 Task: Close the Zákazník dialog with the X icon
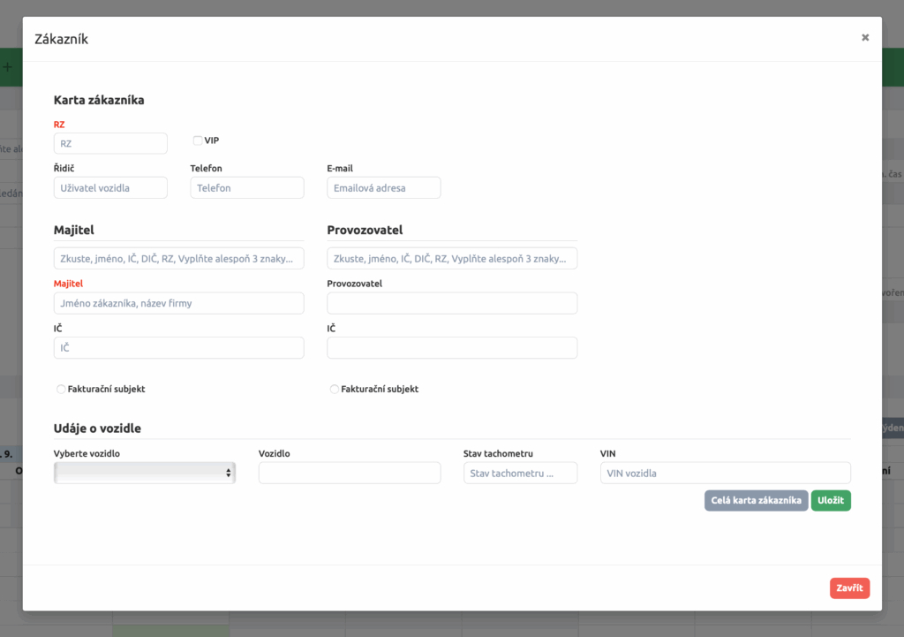(865, 37)
